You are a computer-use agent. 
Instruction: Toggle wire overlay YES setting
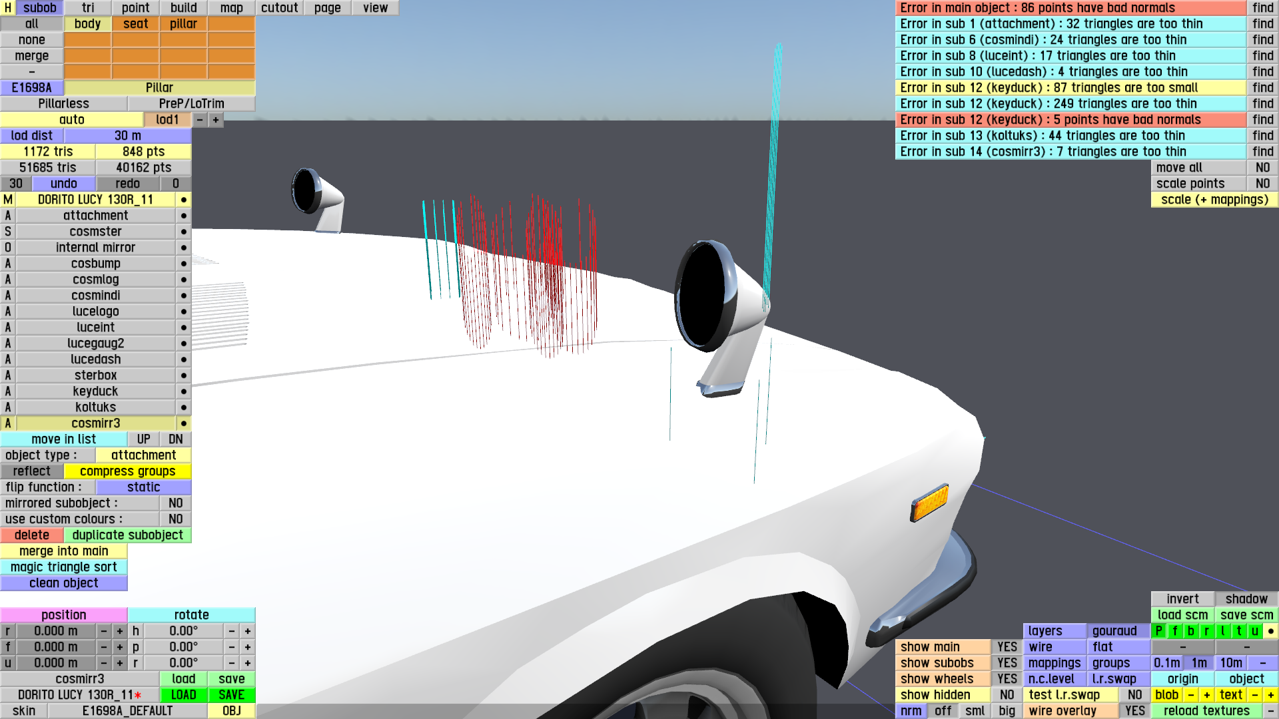click(x=1134, y=711)
